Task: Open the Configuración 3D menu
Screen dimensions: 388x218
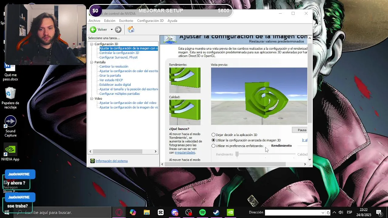Action: pos(150,21)
